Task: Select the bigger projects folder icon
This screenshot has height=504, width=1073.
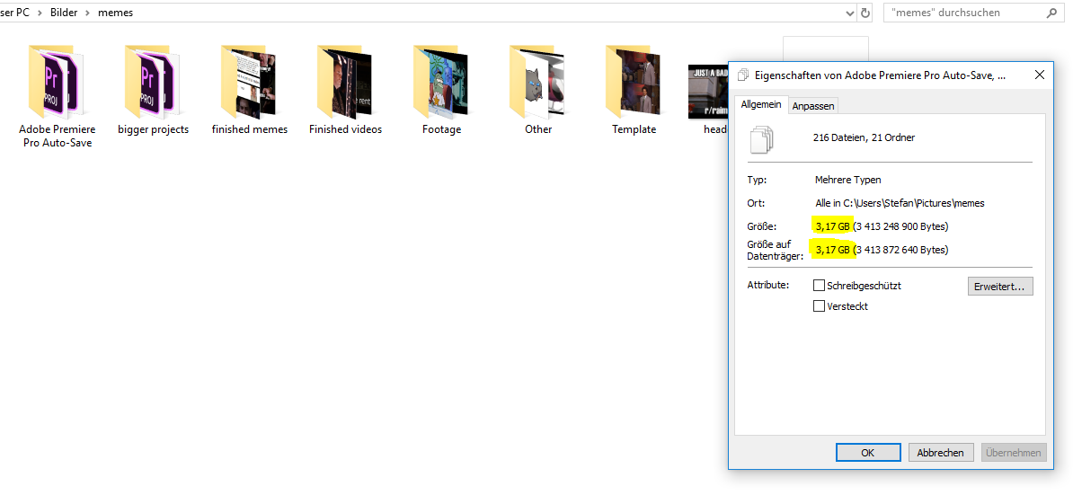Action: point(153,82)
